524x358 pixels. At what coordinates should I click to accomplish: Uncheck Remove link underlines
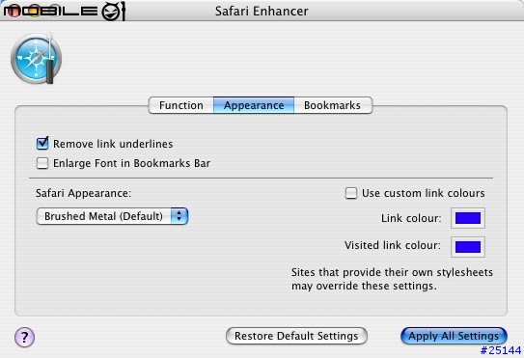[42, 144]
